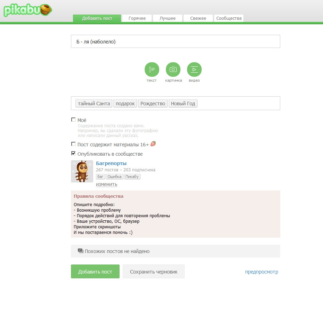Open the предпросмотр preview link

click(261, 272)
